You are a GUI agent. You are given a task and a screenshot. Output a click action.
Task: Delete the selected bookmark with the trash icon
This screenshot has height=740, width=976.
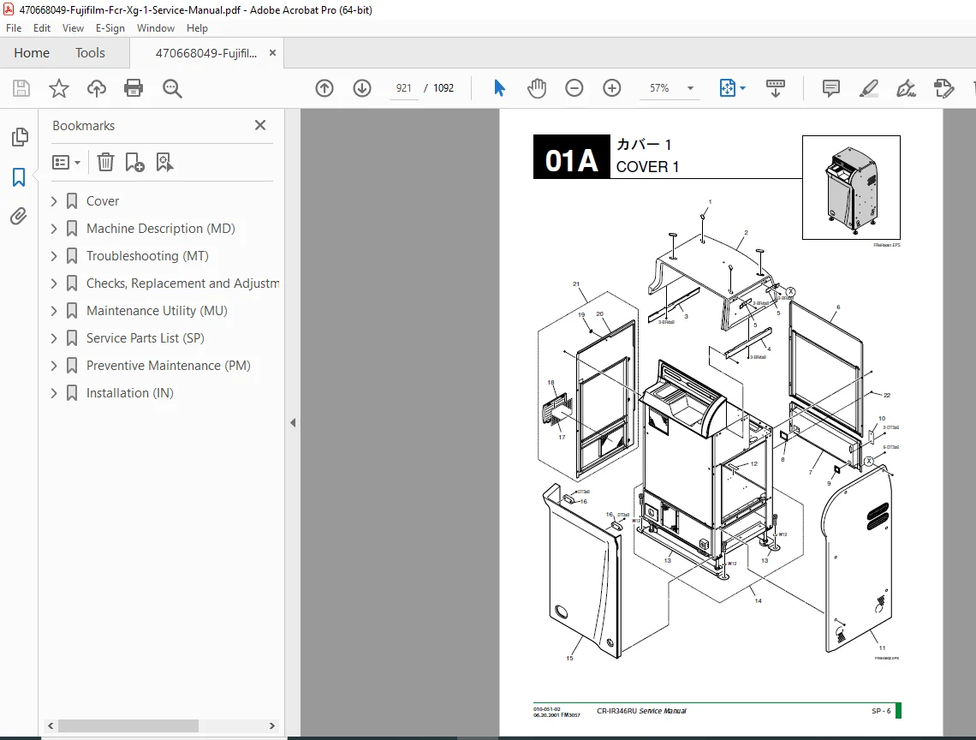click(105, 163)
